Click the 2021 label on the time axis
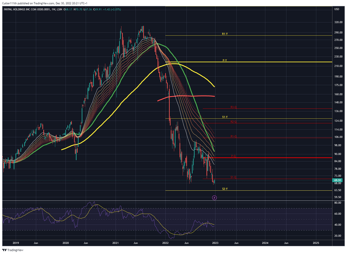 coord(116,243)
